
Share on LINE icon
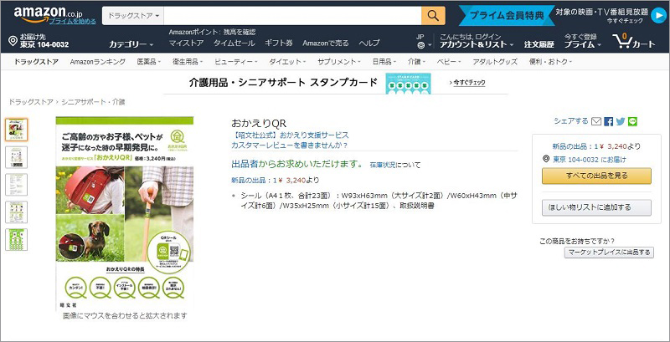[633, 121]
